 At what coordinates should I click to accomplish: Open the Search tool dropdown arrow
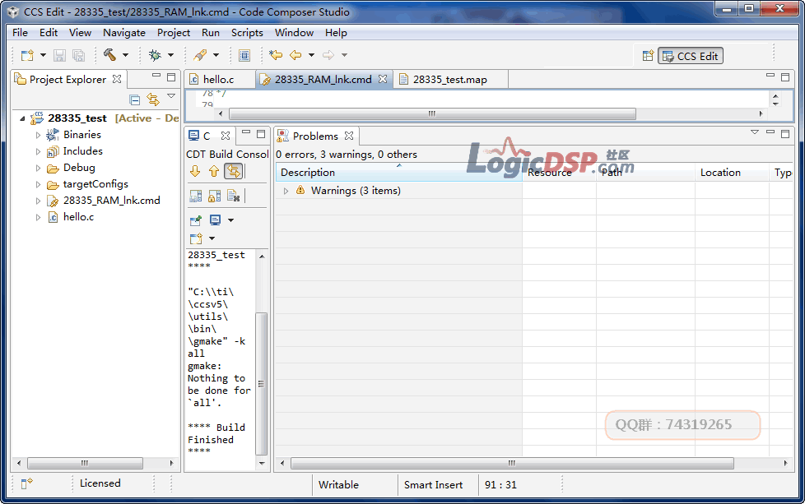click(216, 55)
